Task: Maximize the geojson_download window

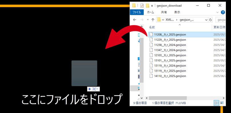Action: [x=208, y=6]
